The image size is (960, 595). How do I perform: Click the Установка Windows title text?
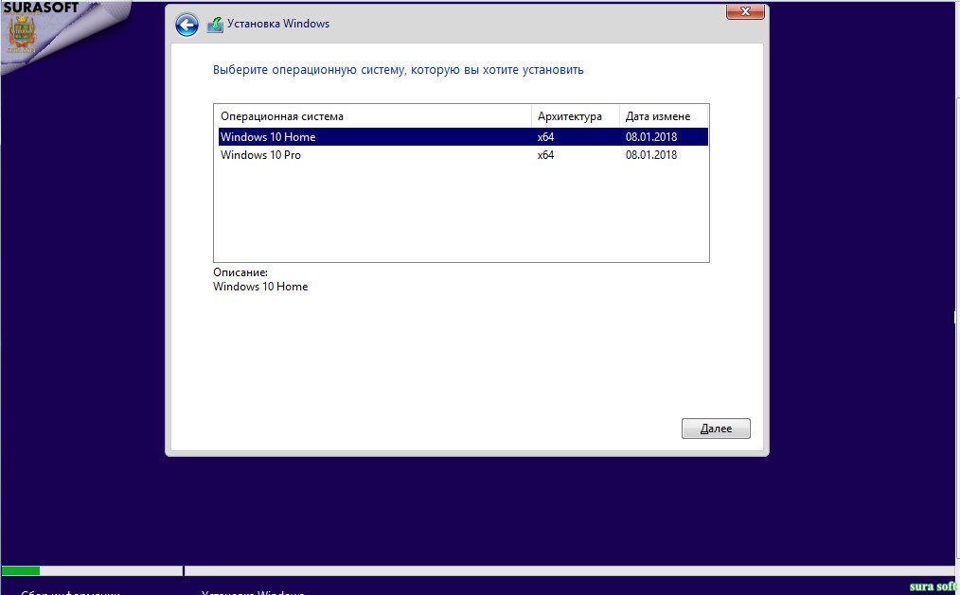[x=278, y=24]
